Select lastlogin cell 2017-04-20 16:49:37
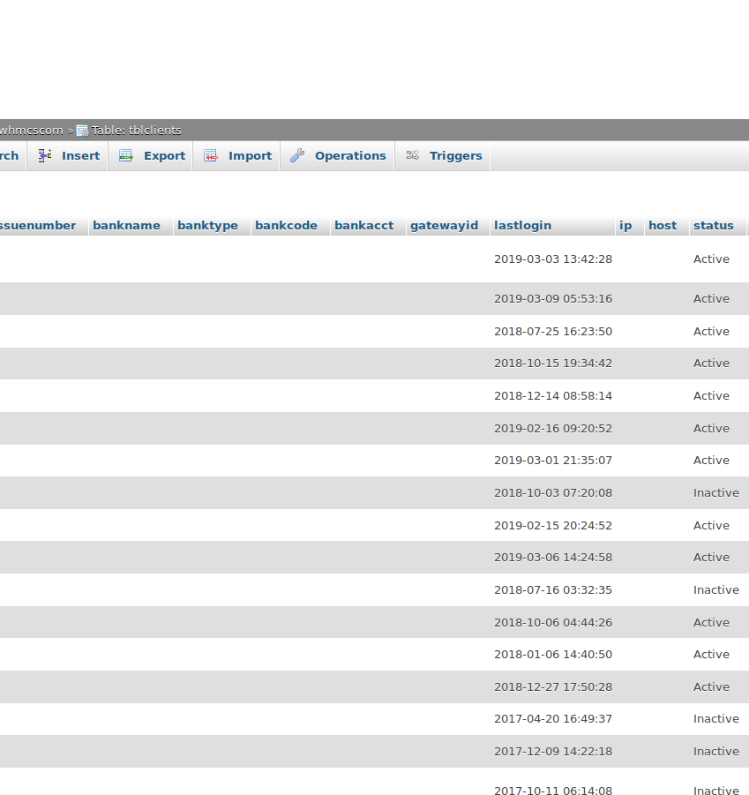Screen dimensions: 749x795 [x=553, y=718]
